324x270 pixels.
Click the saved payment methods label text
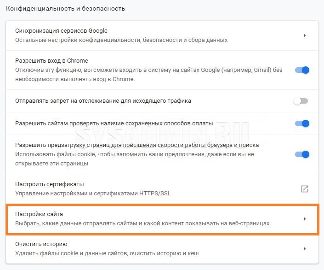click(x=114, y=123)
